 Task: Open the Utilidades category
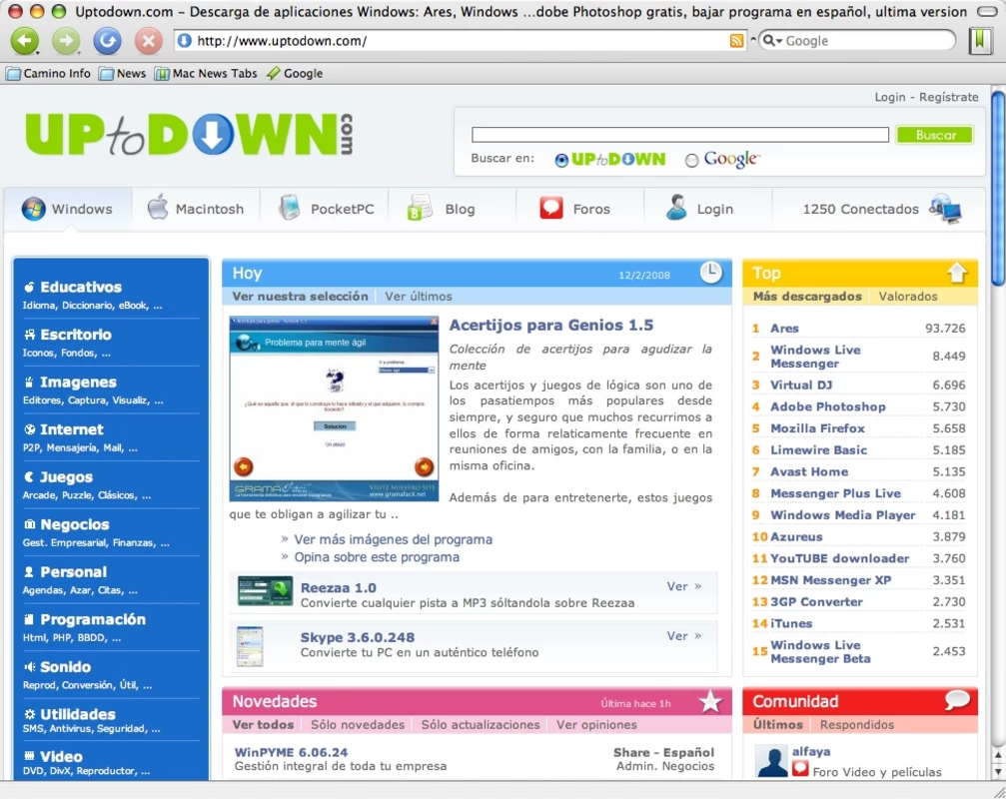click(x=78, y=714)
